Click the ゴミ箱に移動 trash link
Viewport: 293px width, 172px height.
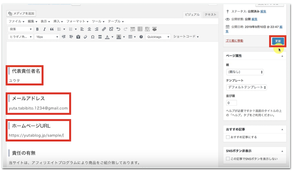[234, 41]
